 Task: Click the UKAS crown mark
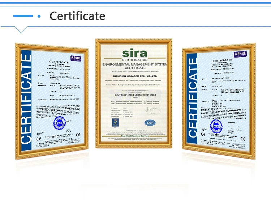click(x=115, y=123)
